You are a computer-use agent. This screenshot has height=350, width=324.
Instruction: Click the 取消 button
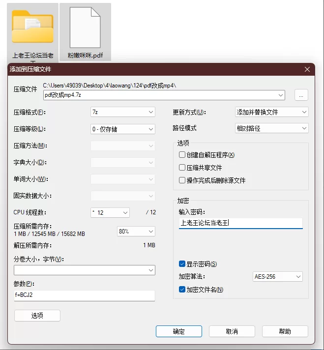point(232,331)
